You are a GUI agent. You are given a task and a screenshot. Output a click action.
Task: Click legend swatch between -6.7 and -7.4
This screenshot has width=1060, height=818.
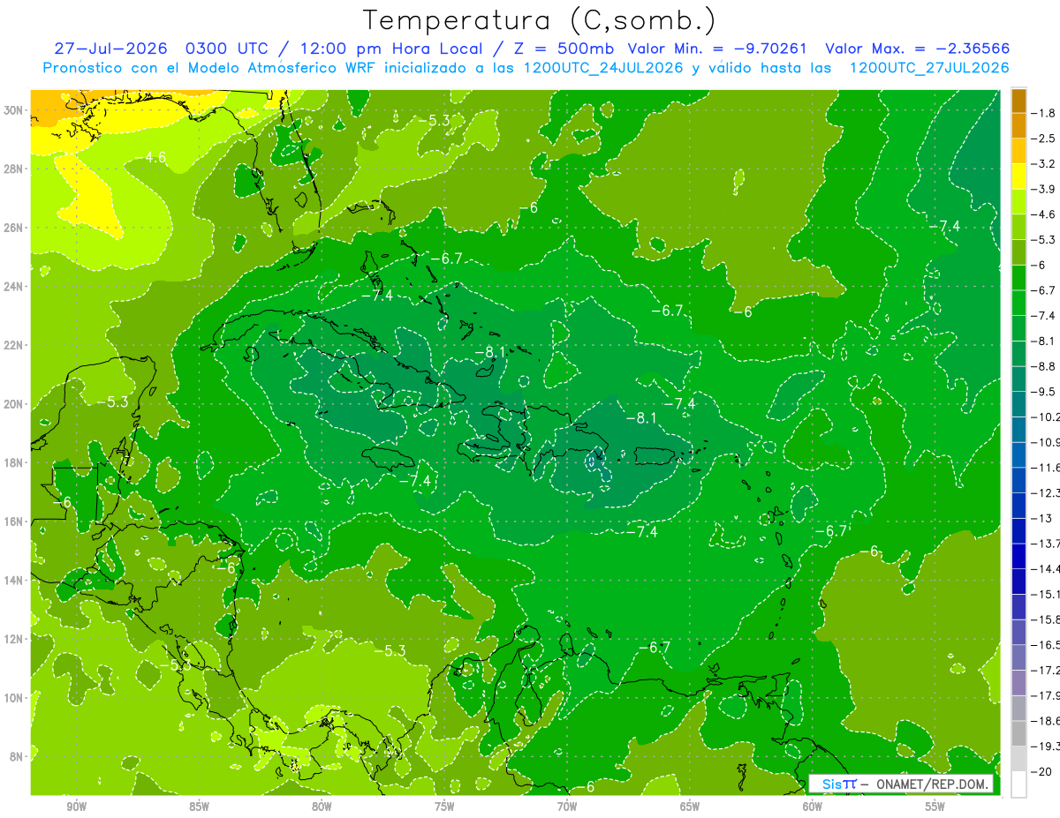pyautogui.click(x=1018, y=303)
